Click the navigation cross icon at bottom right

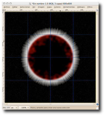click(97, 104)
